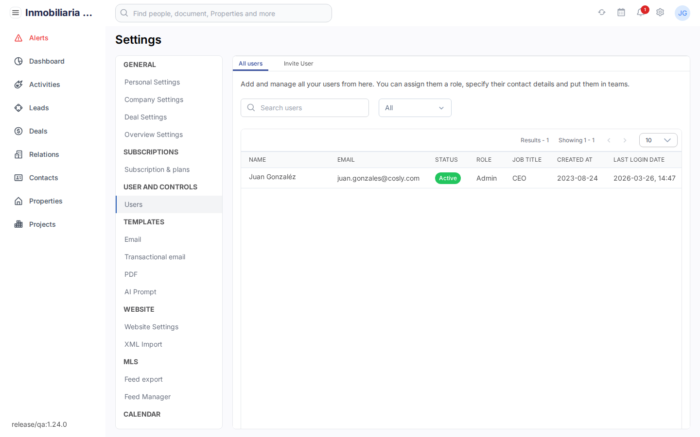Open Company Settings

click(154, 100)
